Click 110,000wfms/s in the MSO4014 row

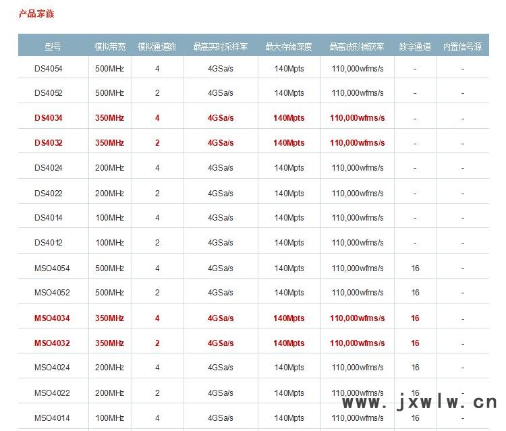click(x=357, y=418)
